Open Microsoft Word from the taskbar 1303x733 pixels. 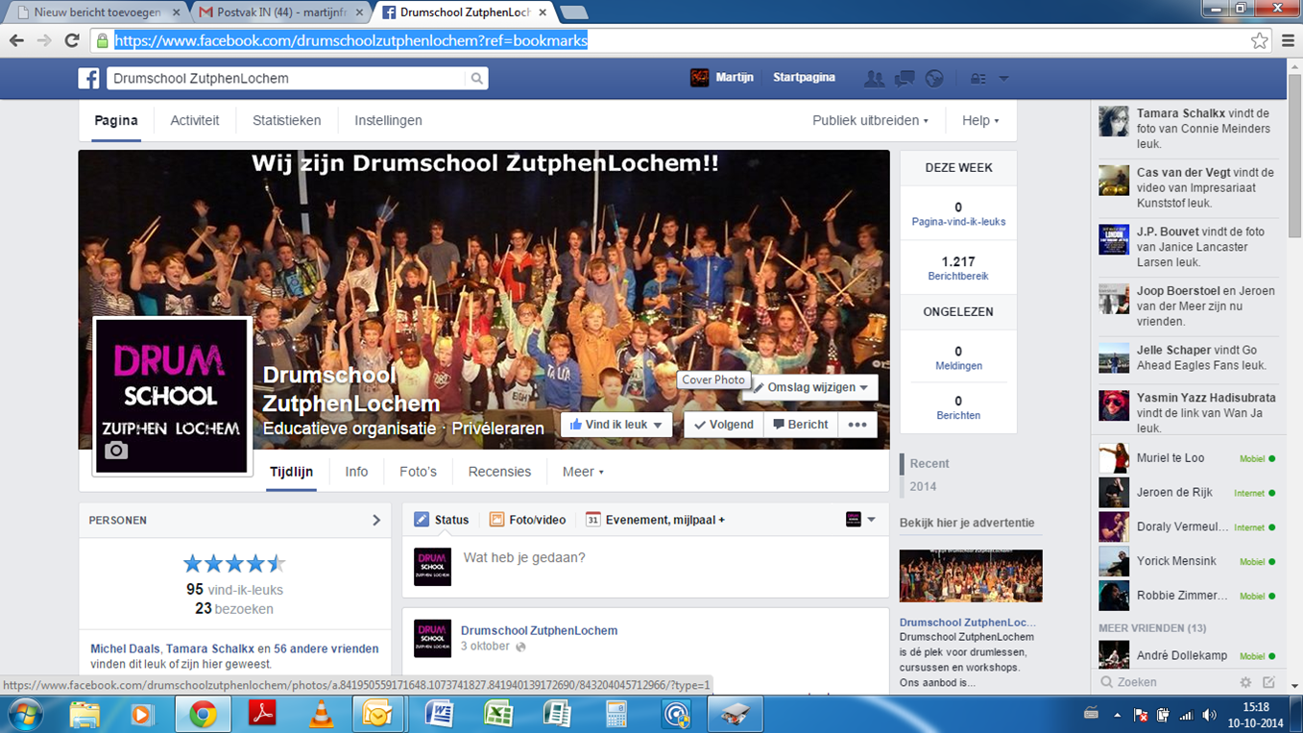click(439, 714)
